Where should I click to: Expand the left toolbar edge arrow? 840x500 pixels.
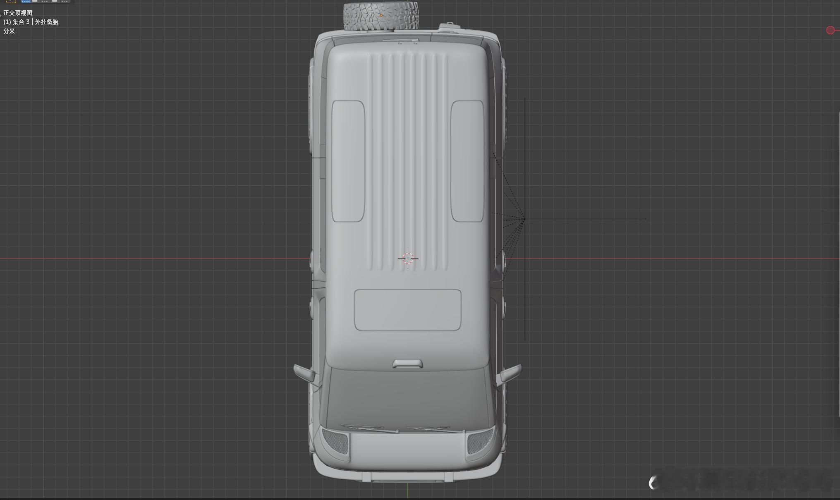[1, 15]
